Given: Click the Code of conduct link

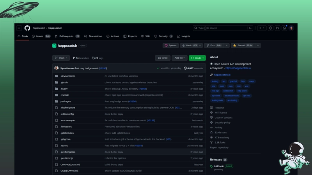Looking at the screenshot, I should tap(223, 117).
